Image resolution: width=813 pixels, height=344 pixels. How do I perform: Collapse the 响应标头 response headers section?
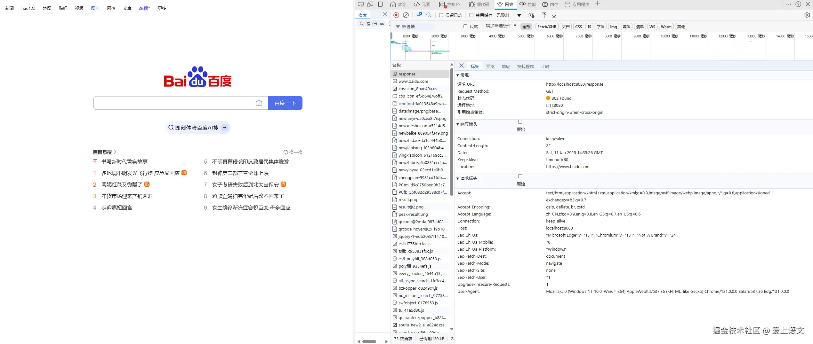coord(458,124)
